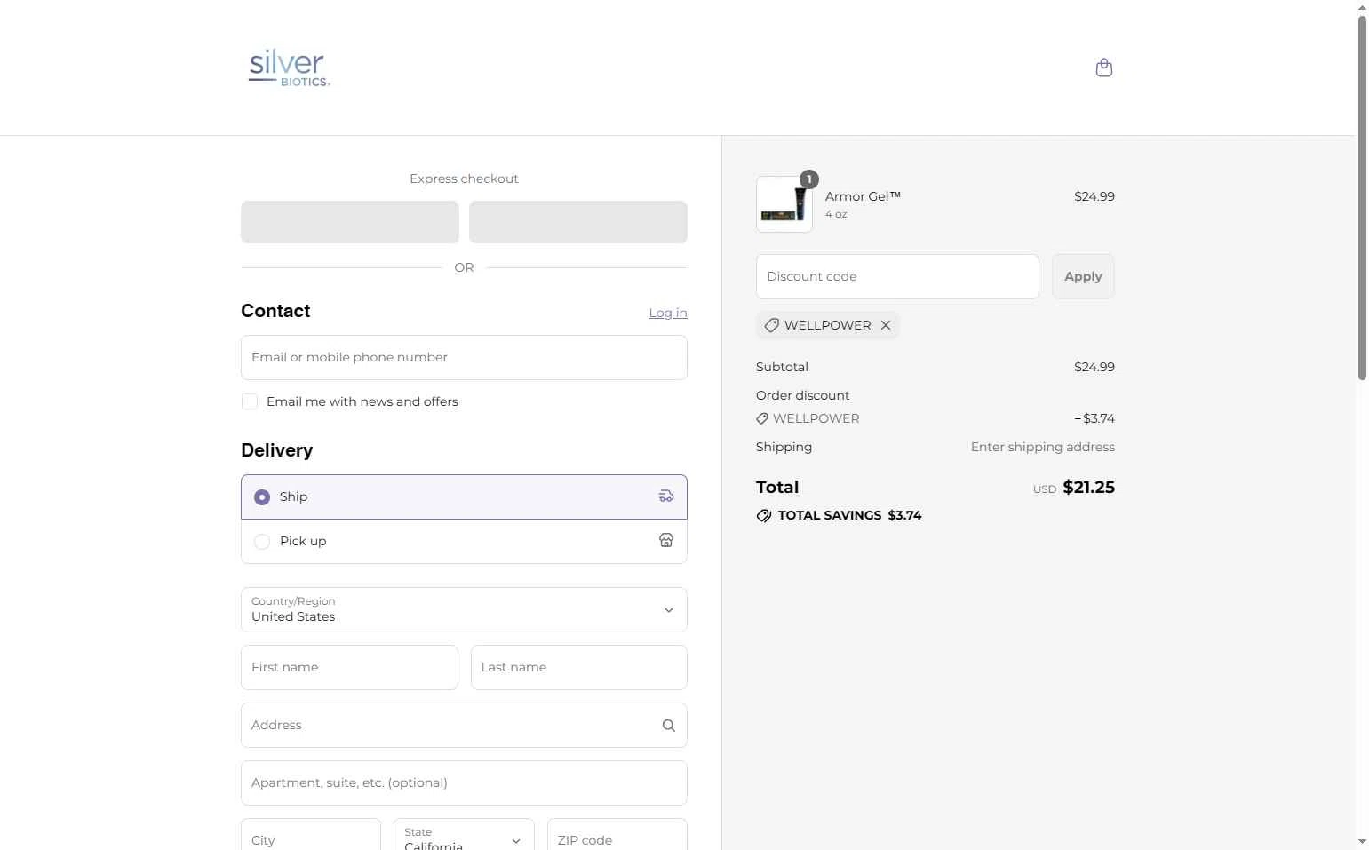This screenshot has width=1369, height=850.
Task: Focus the Apartment, suite, etc. field
Action: click(x=464, y=782)
